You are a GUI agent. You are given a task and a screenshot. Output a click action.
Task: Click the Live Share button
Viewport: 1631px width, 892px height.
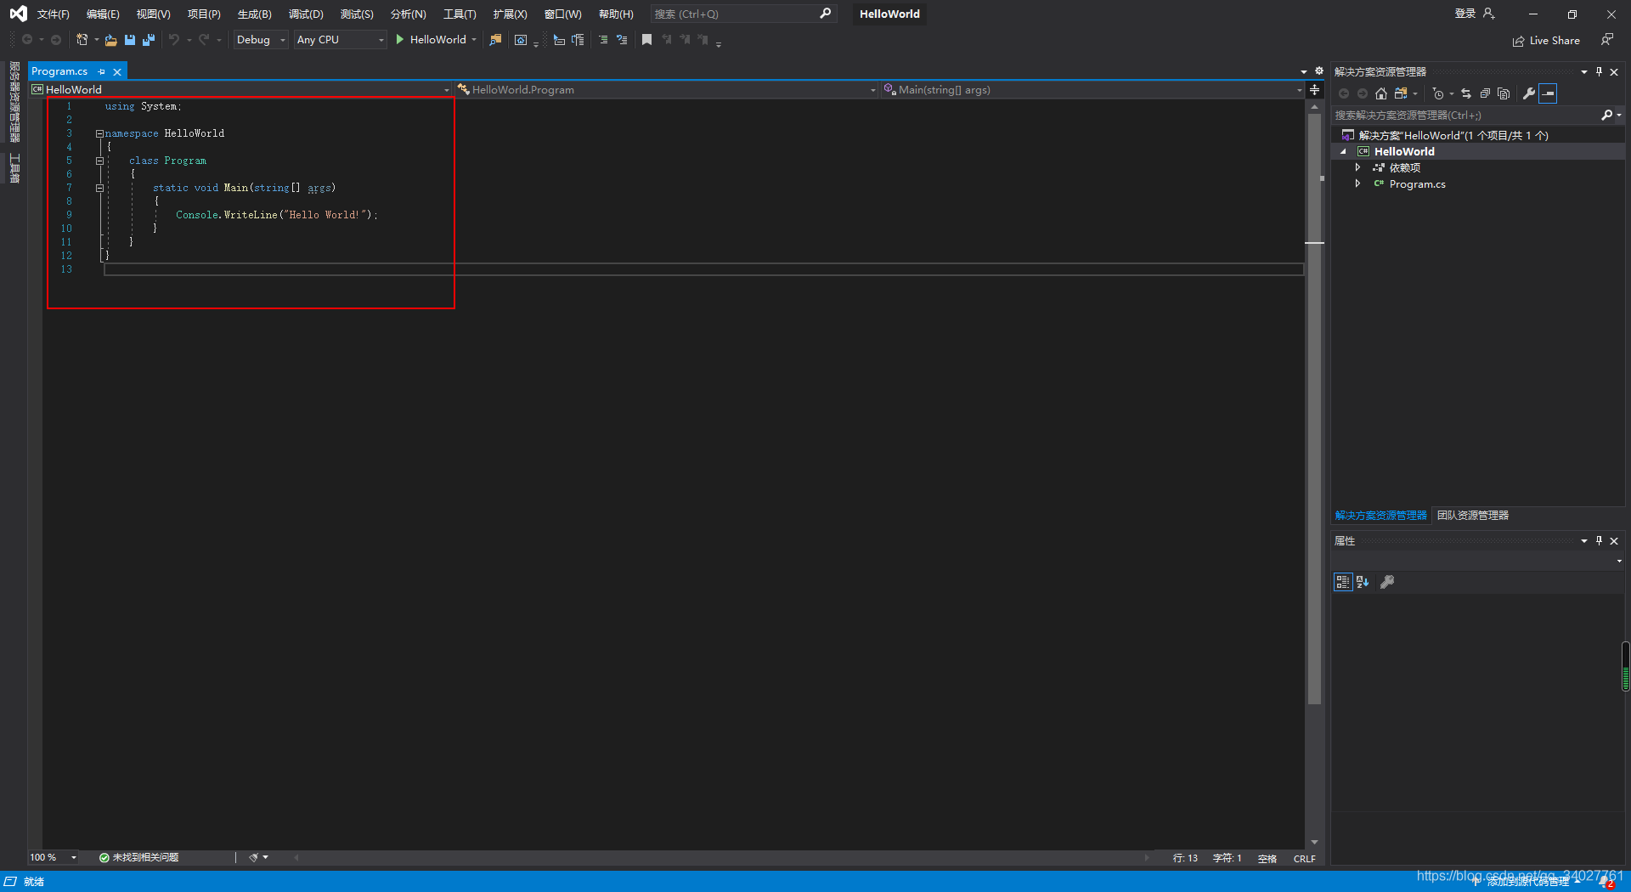[1546, 41]
